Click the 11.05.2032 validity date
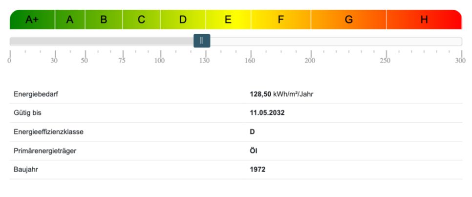 (267, 113)
